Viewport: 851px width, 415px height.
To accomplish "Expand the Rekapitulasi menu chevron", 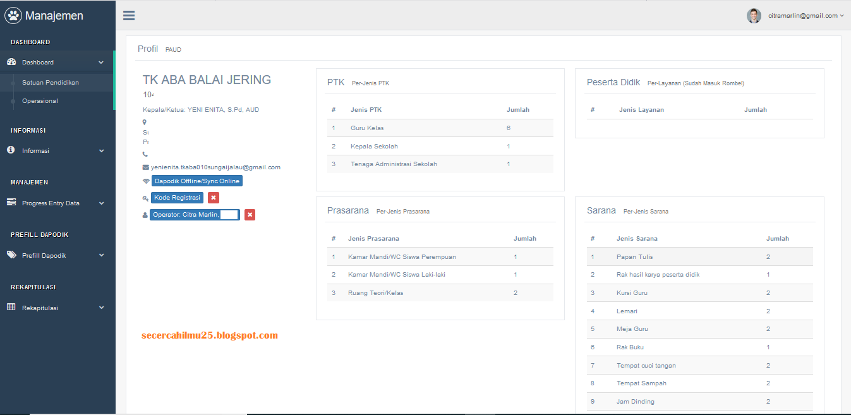I will 101,308.
